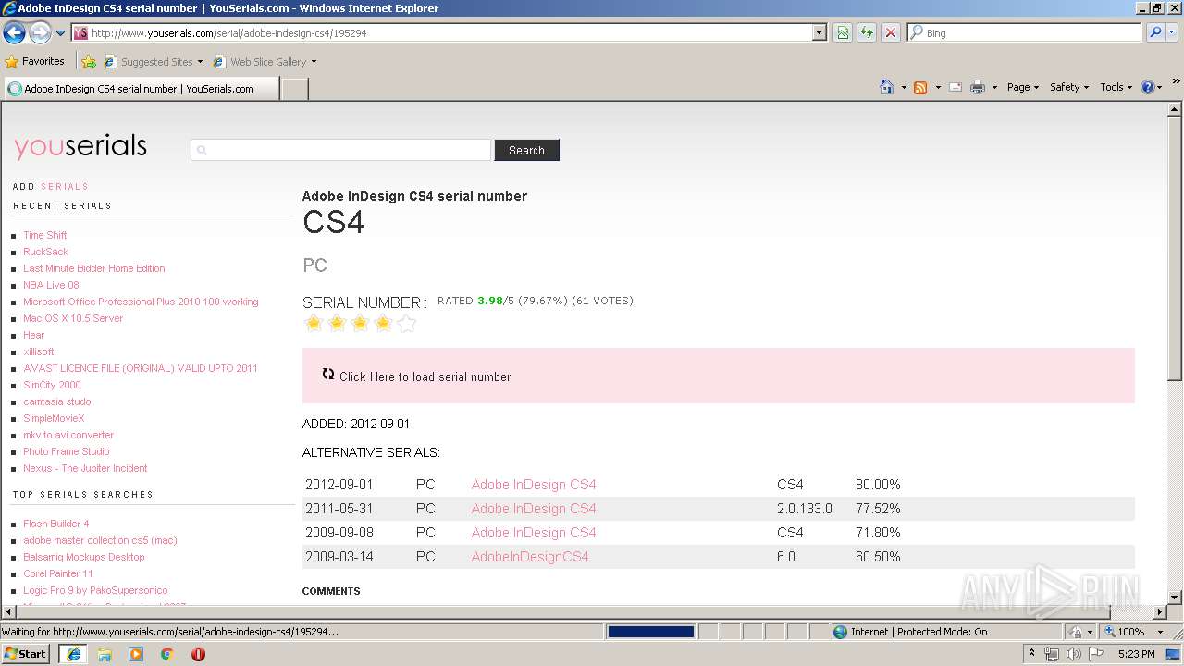Click the 5:23 PM system clock

pos(1136,654)
